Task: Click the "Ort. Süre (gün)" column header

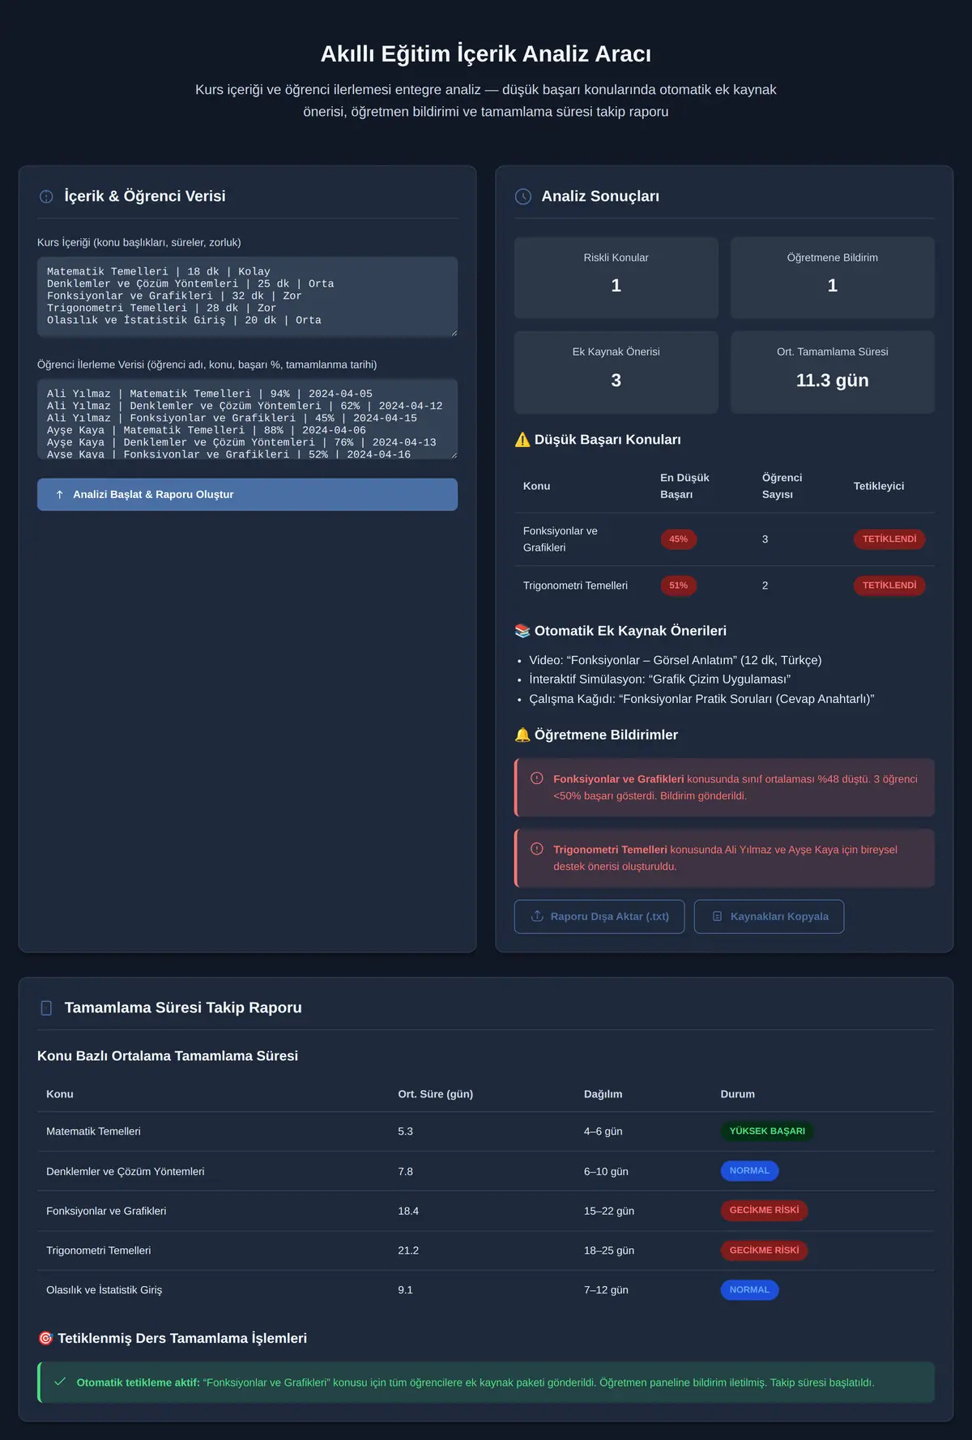Action: 436,1094
